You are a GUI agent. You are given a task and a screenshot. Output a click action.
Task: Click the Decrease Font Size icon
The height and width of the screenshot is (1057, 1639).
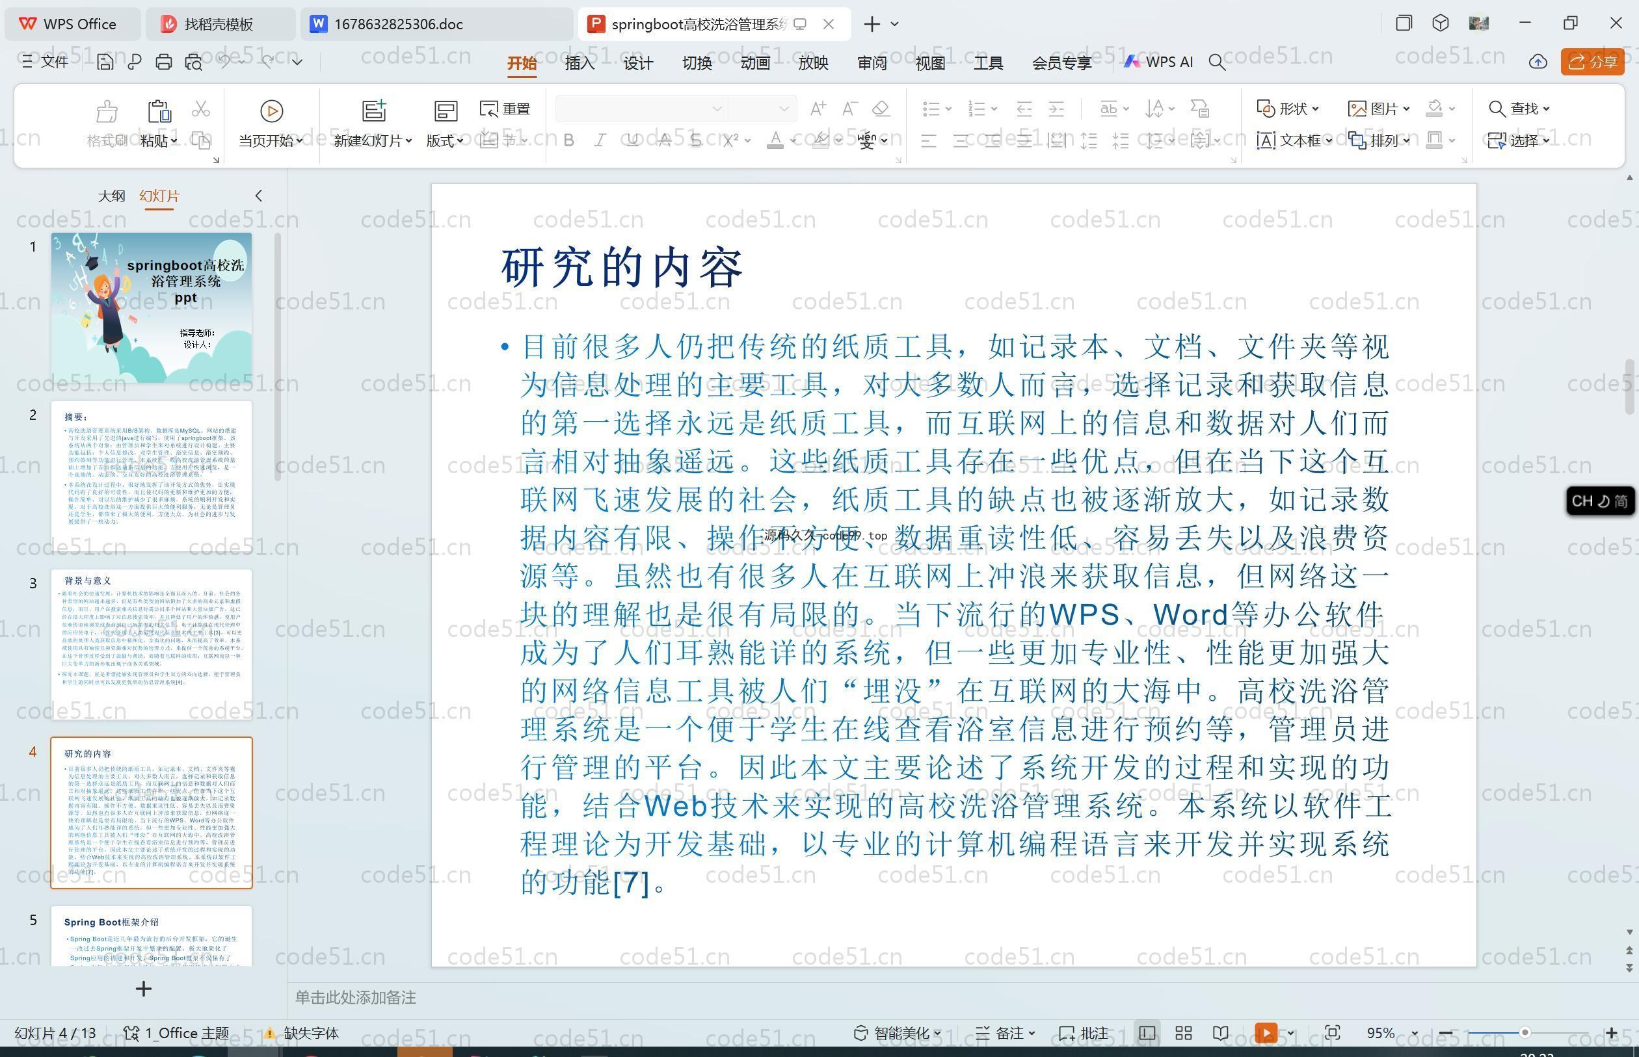pyautogui.click(x=850, y=109)
